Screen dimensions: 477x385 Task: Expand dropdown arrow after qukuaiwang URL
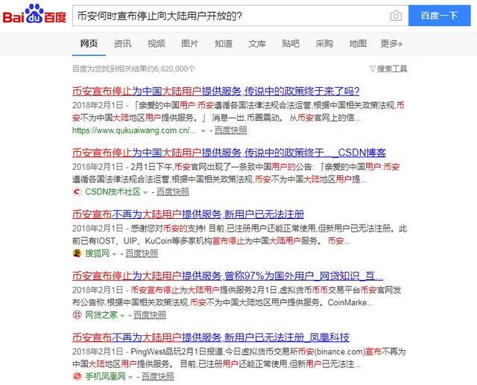(203, 131)
